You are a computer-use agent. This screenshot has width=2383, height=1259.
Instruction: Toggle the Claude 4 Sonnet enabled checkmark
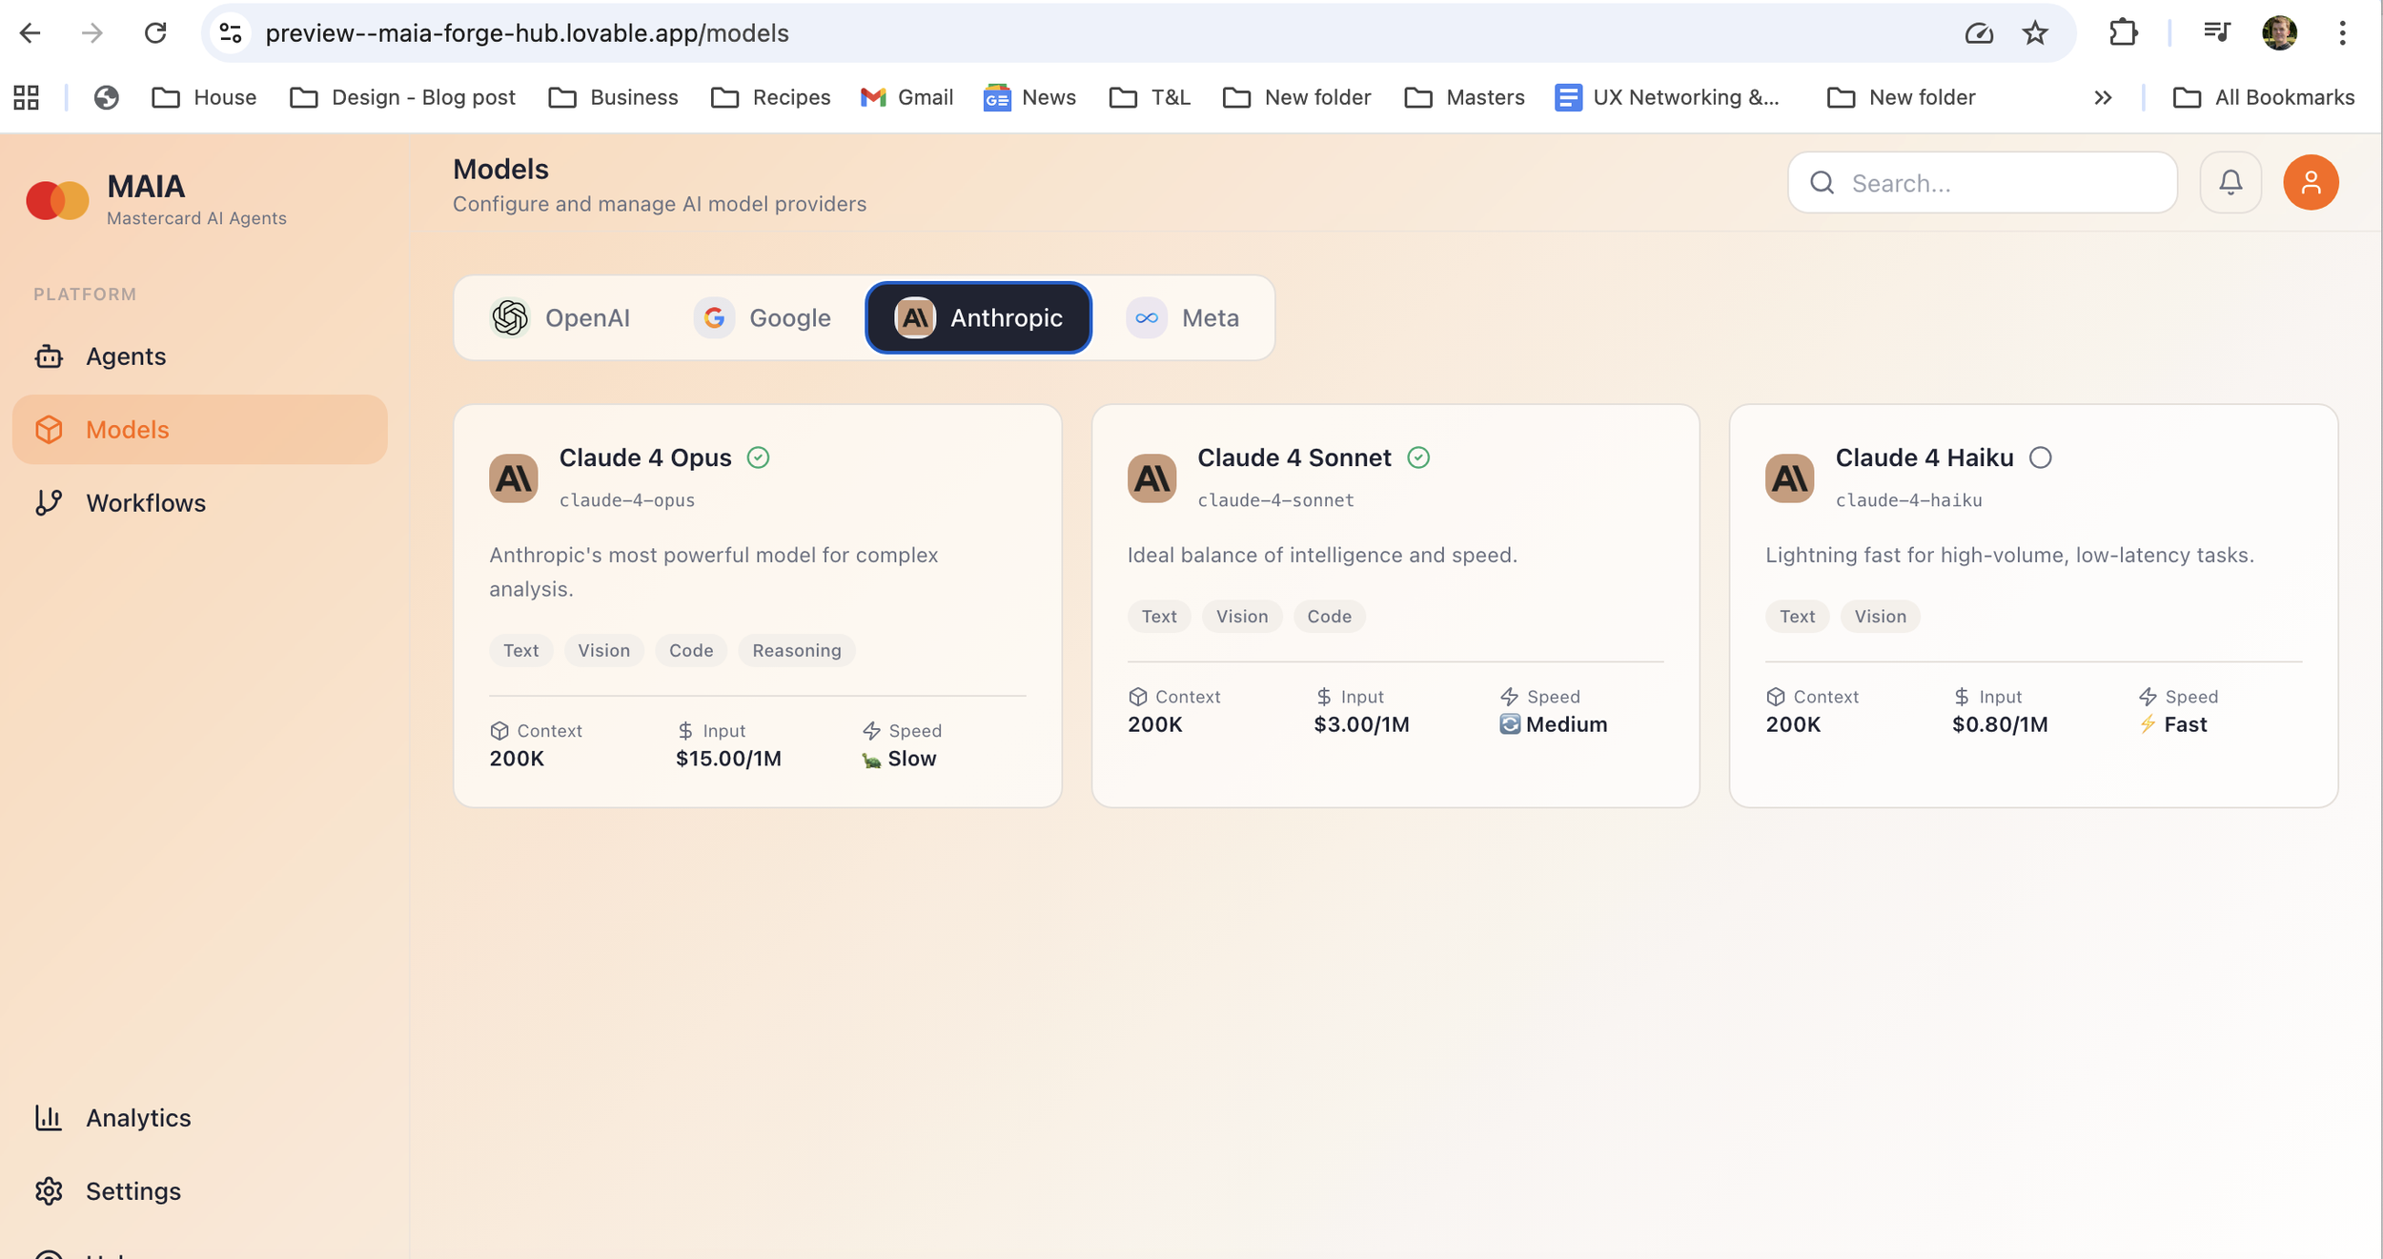[1418, 457]
